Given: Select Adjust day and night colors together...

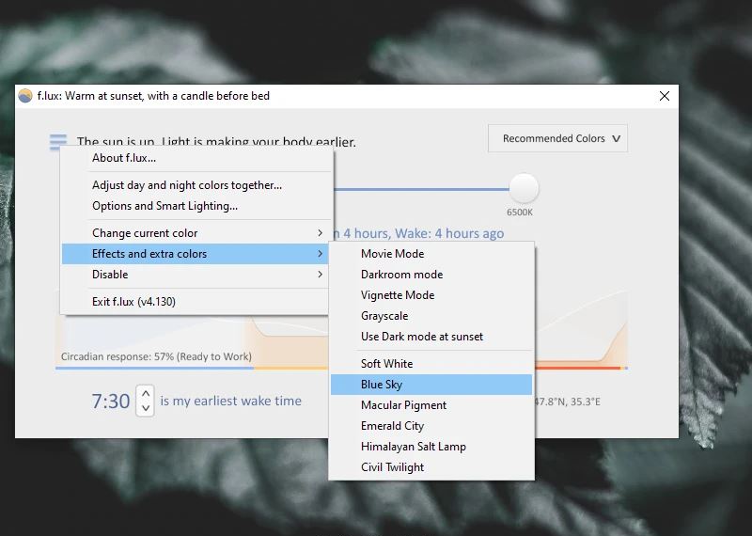Looking at the screenshot, I should click(196, 185).
